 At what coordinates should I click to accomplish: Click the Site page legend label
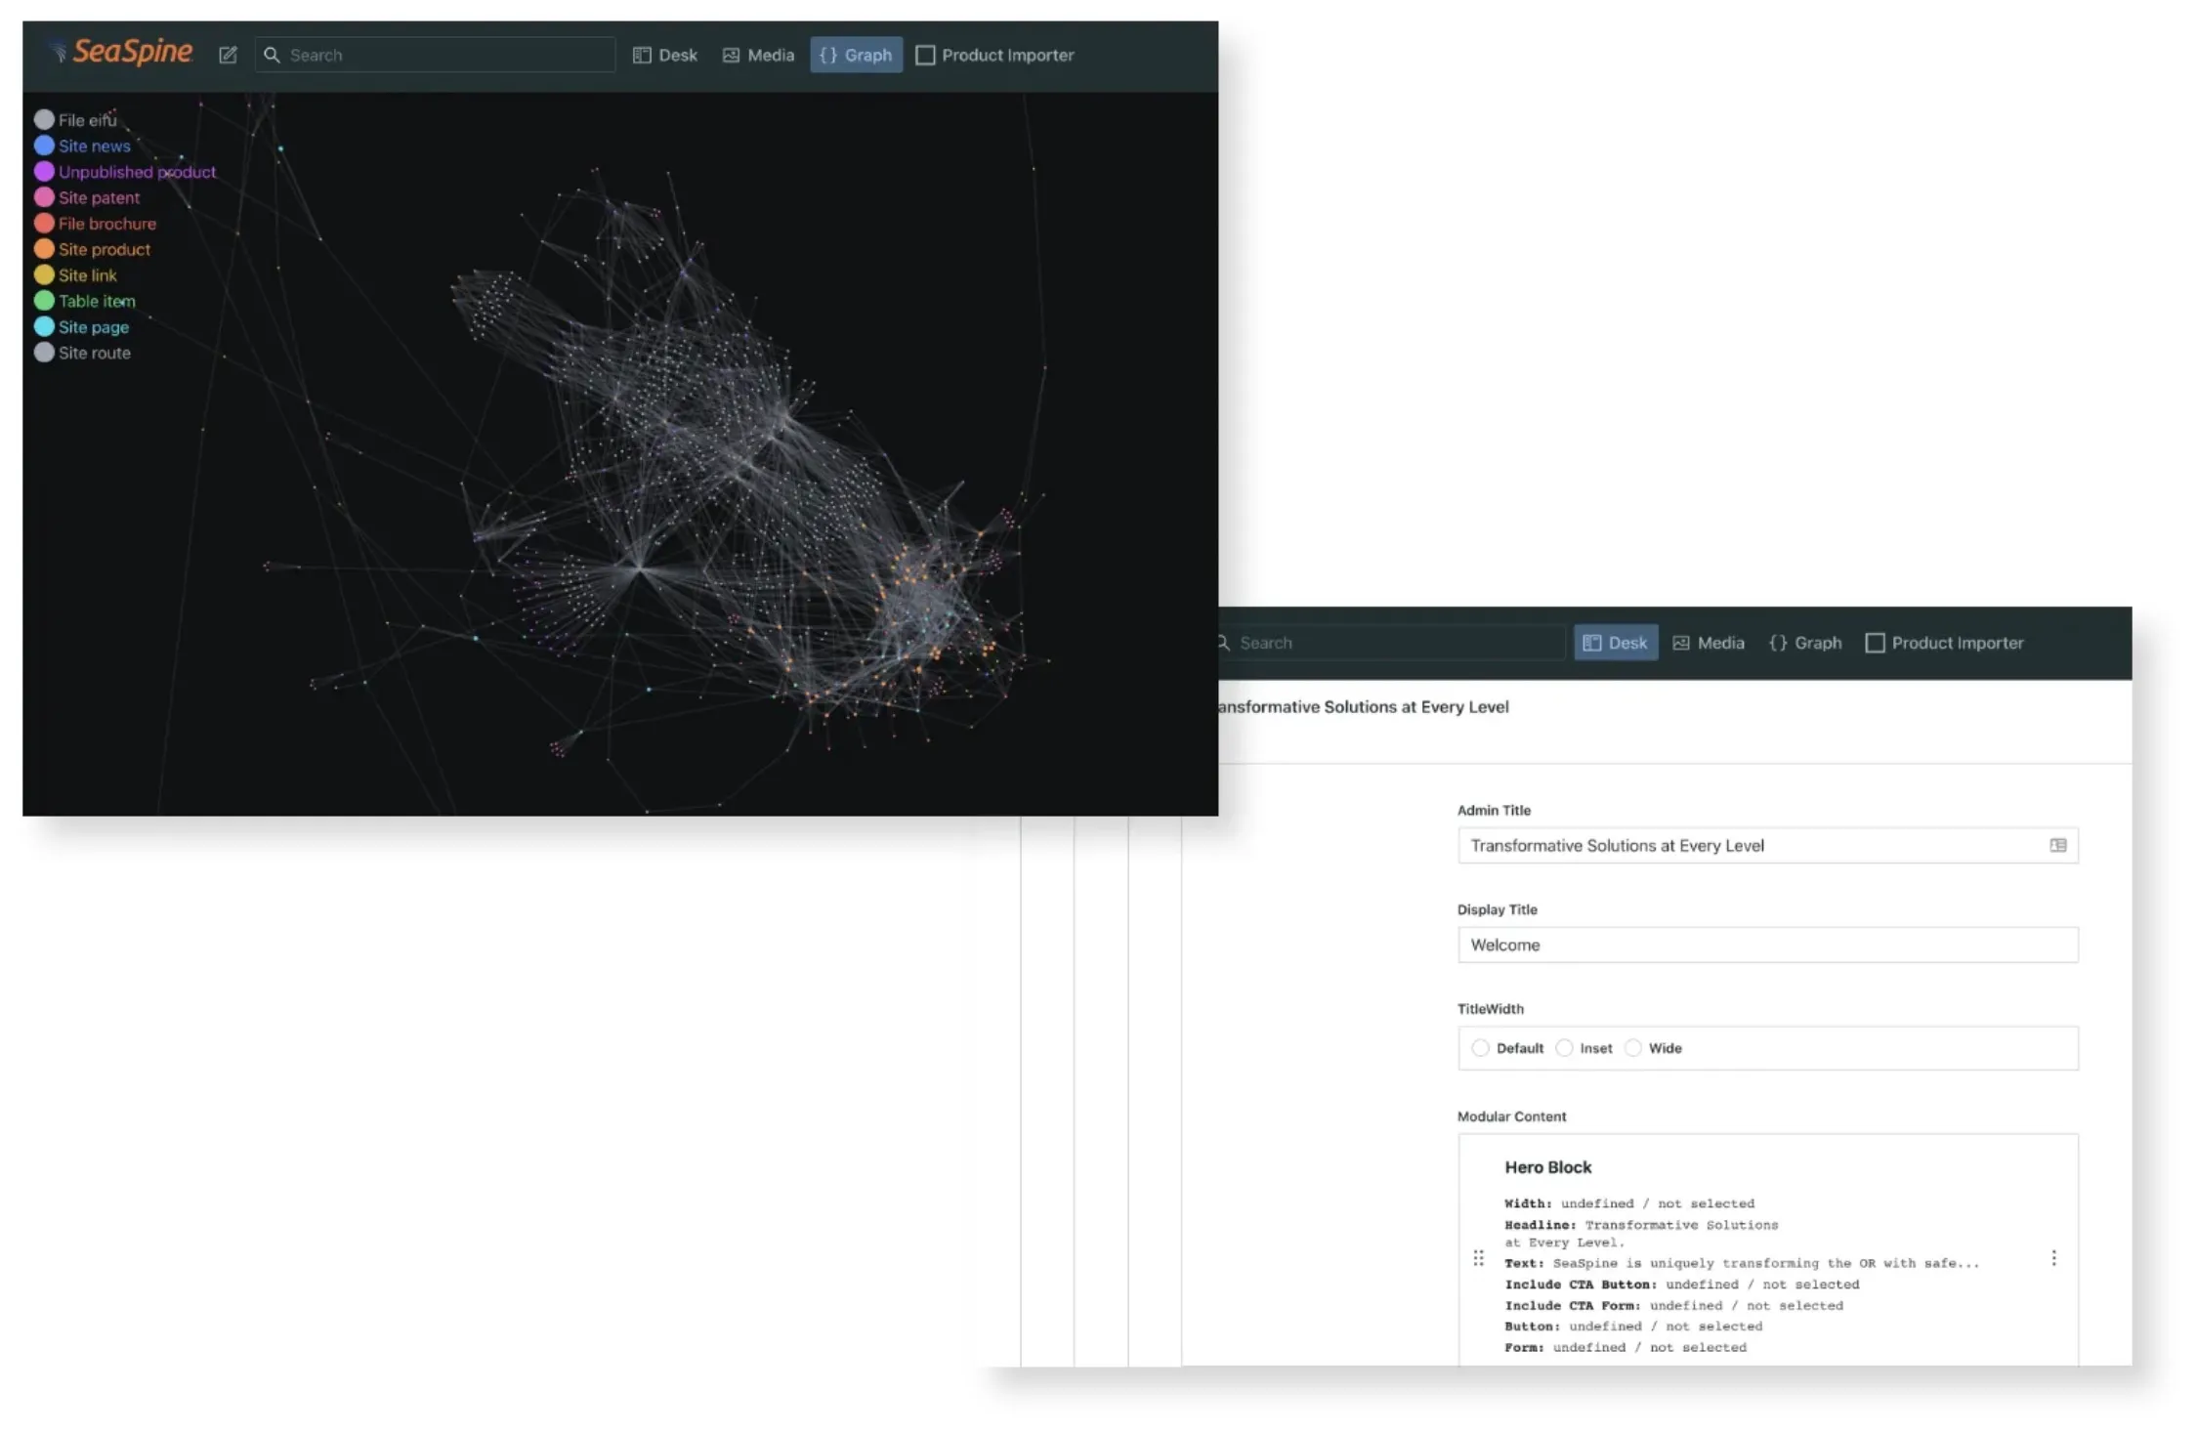94,327
